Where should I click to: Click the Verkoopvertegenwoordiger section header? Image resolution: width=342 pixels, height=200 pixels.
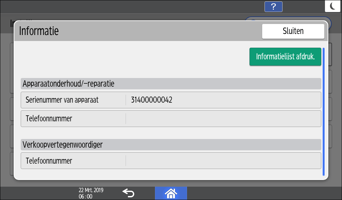click(62, 145)
